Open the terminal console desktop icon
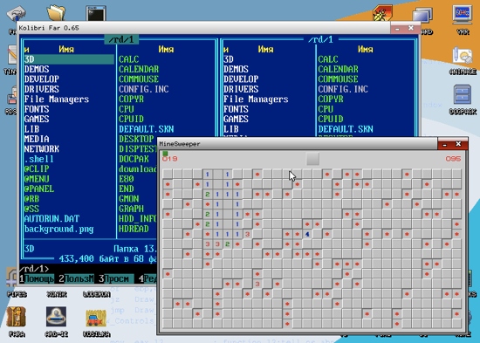The height and width of the screenshot is (343, 480). [x=96, y=13]
